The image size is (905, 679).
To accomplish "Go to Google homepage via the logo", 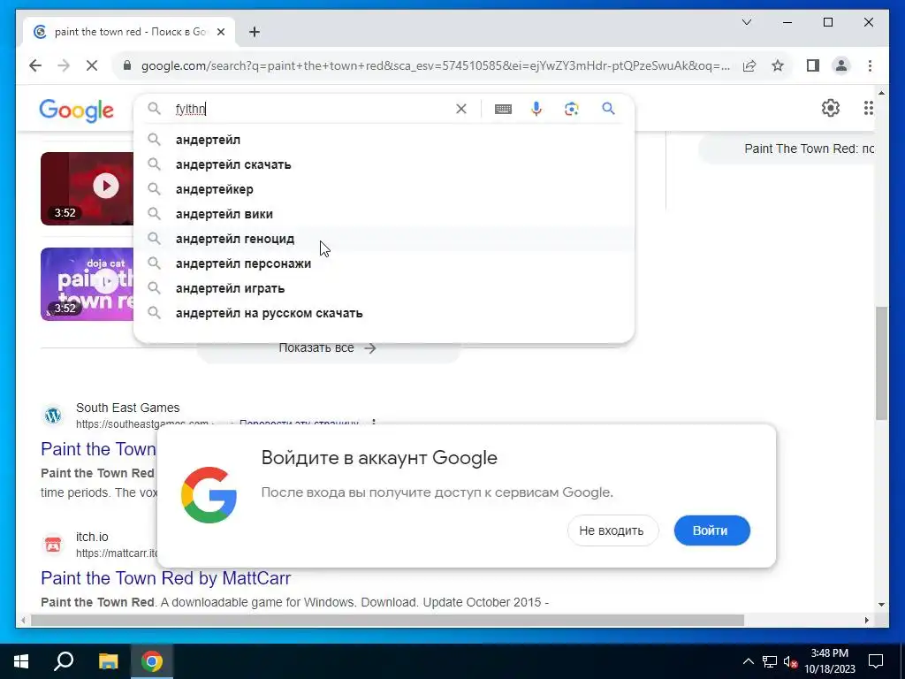I will point(76,110).
